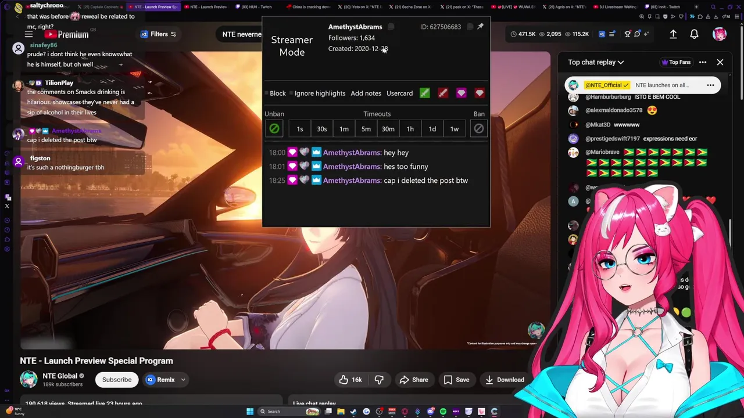Go to YouTube Premium home logo
The width and height of the screenshot is (744, 418).
(x=66, y=34)
